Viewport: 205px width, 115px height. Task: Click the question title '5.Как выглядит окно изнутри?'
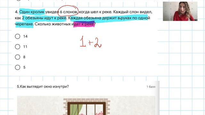point(43,87)
